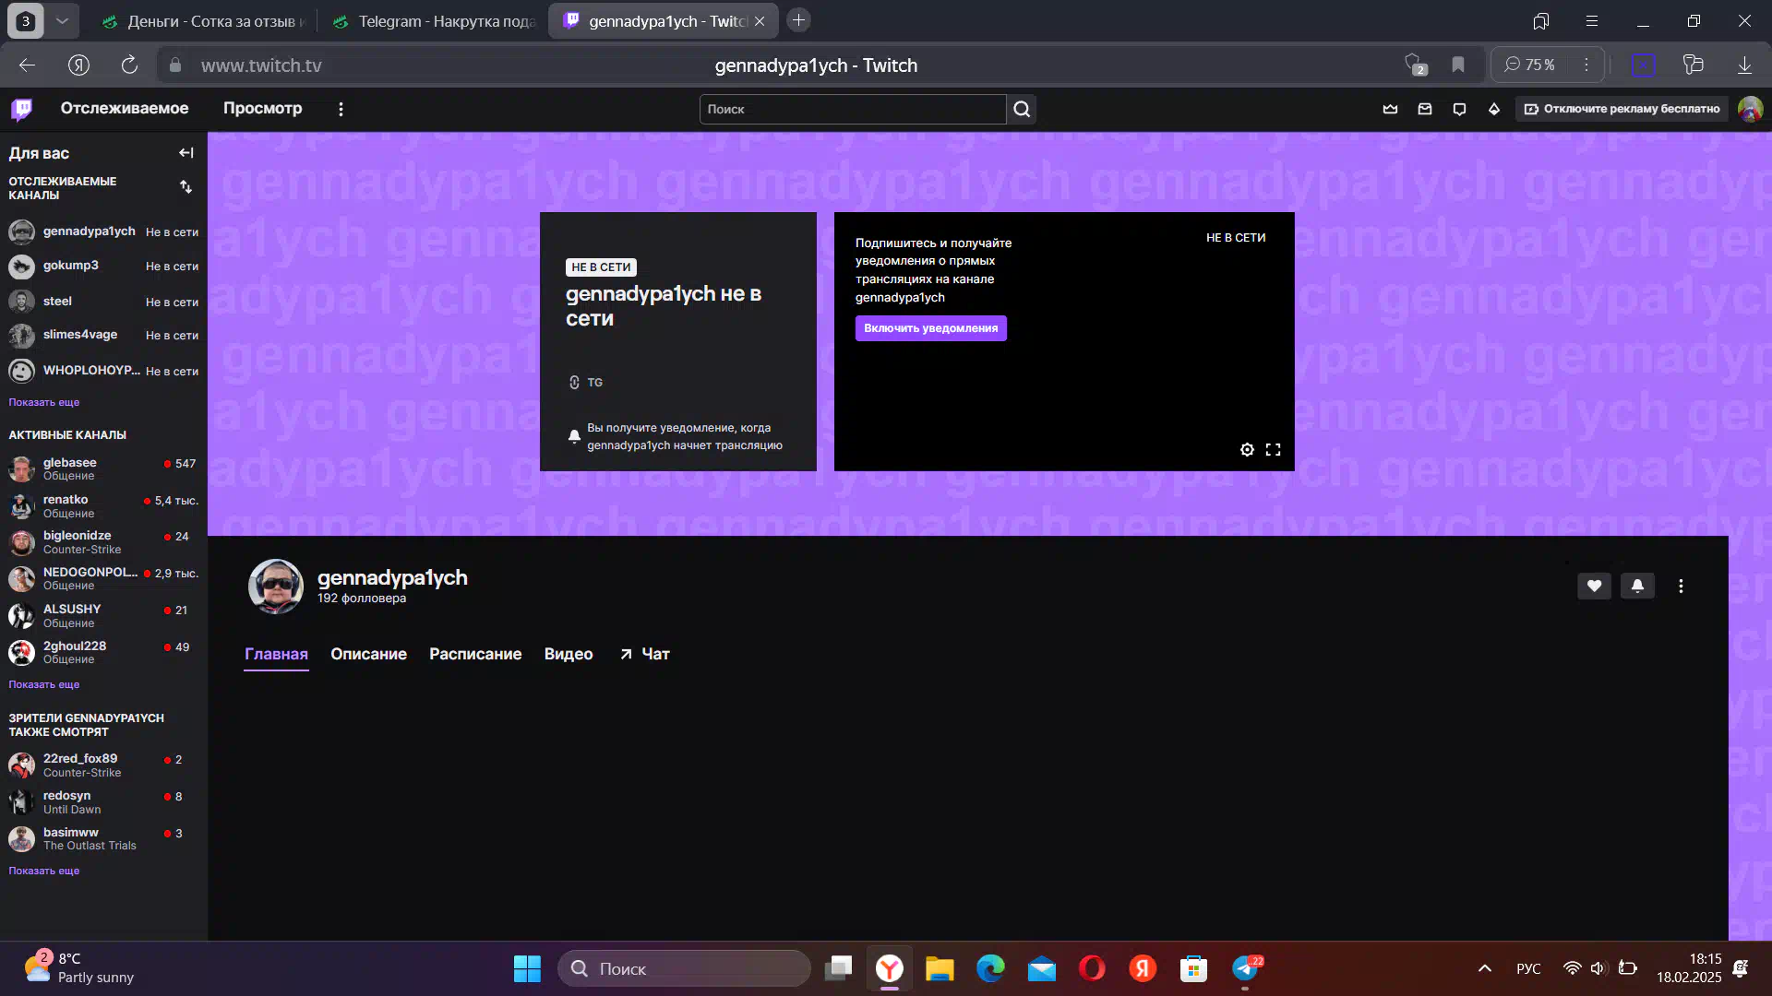This screenshot has width=1772, height=996.
Task: Open Отслеживаемое in top navigation
Action: [x=125, y=109]
